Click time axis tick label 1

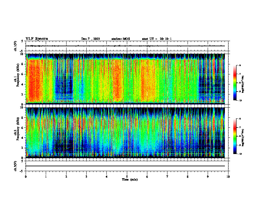pos(46,177)
